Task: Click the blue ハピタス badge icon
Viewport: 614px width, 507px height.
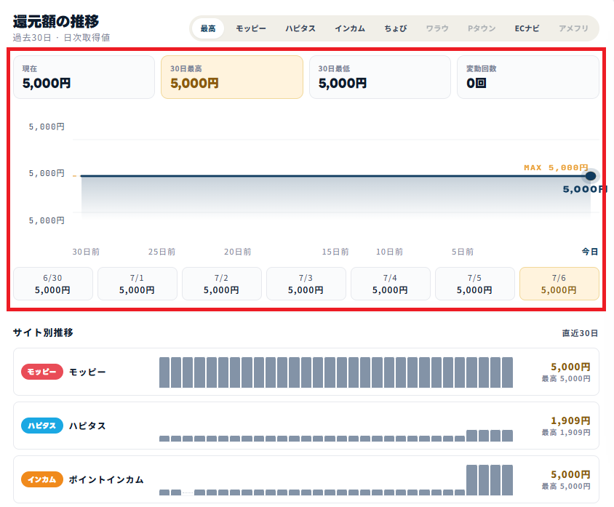Action: pos(42,426)
